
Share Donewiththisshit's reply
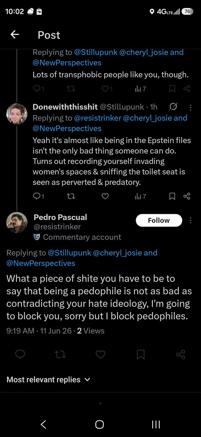[x=187, y=196]
